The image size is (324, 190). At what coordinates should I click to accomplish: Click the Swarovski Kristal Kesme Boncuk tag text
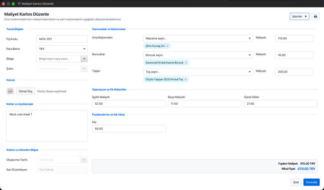165,63
